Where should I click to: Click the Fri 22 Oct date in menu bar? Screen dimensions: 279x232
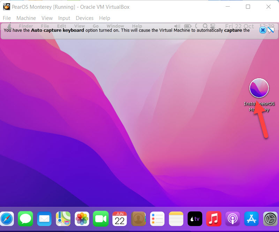240,26
